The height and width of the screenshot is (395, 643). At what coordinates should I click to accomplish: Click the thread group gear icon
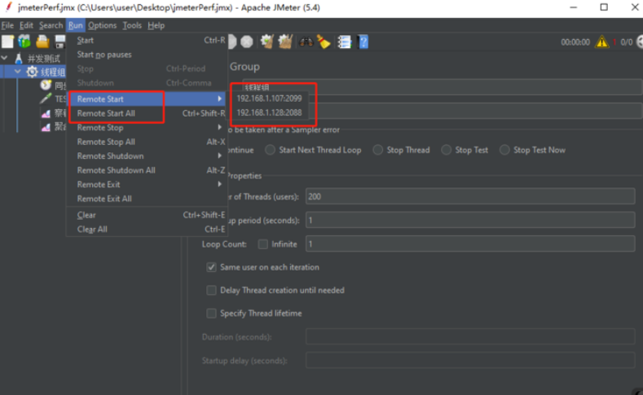pyautogui.click(x=32, y=72)
